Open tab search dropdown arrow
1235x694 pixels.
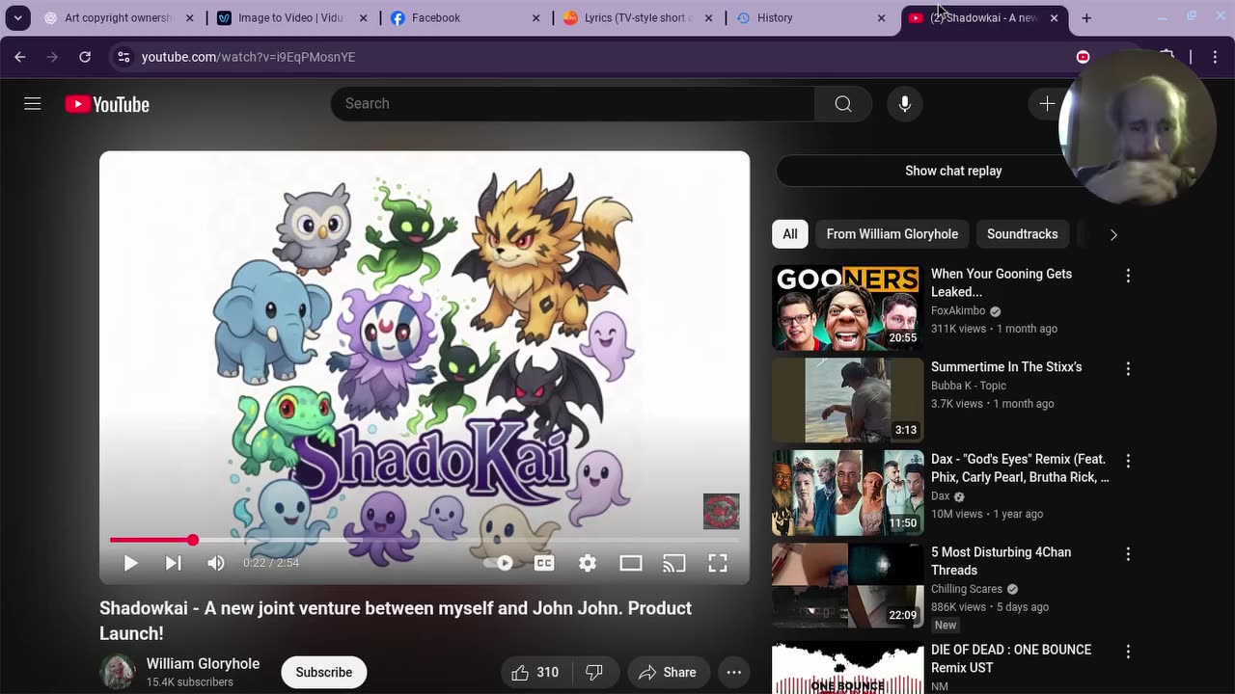[17, 17]
